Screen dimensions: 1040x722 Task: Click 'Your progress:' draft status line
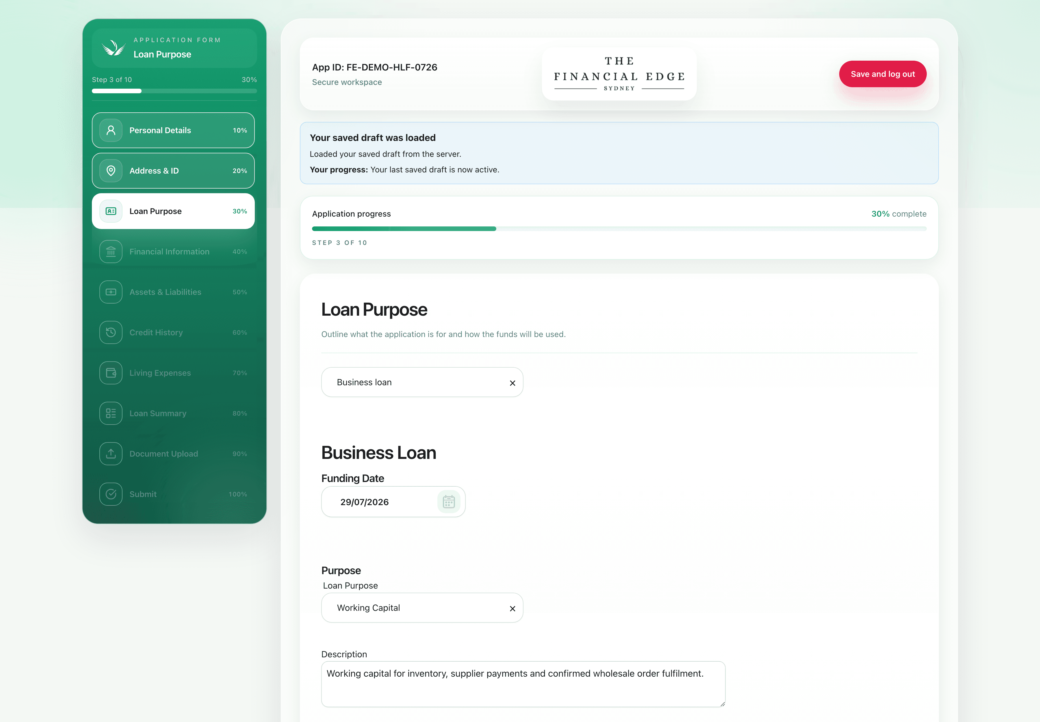pyautogui.click(x=404, y=170)
